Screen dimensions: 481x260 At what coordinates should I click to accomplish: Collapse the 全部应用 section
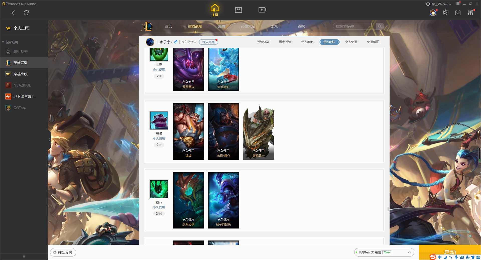tap(10, 42)
